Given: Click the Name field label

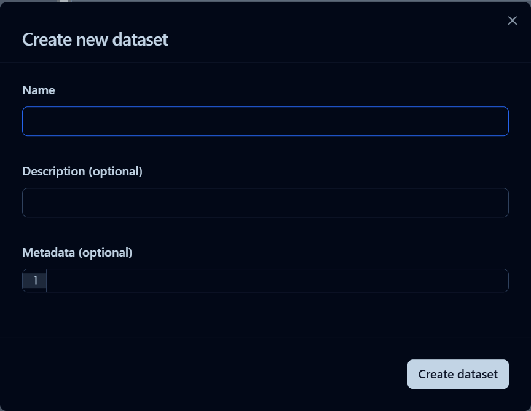Looking at the screenshot, I should coord(39,90).
